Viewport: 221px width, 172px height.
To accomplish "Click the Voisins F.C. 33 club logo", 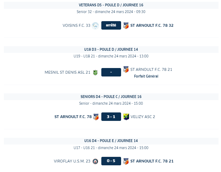I will tap(95, 26).
